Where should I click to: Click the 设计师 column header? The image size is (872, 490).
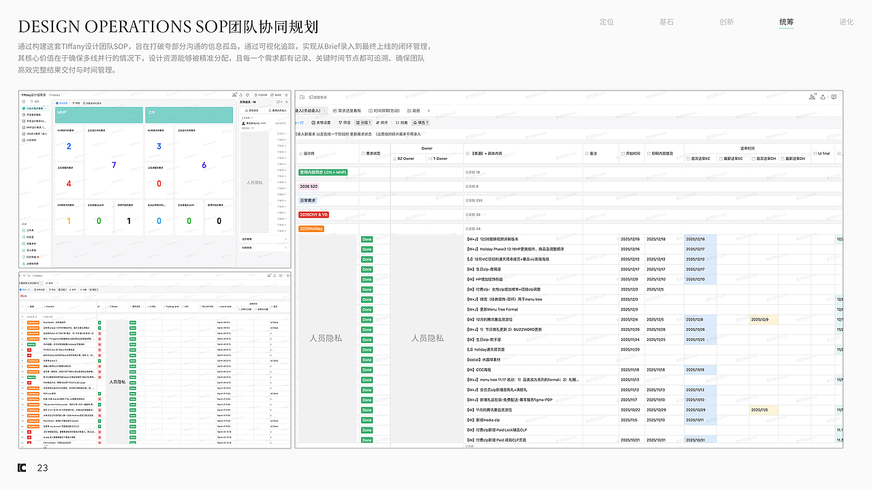pos(328,154)
